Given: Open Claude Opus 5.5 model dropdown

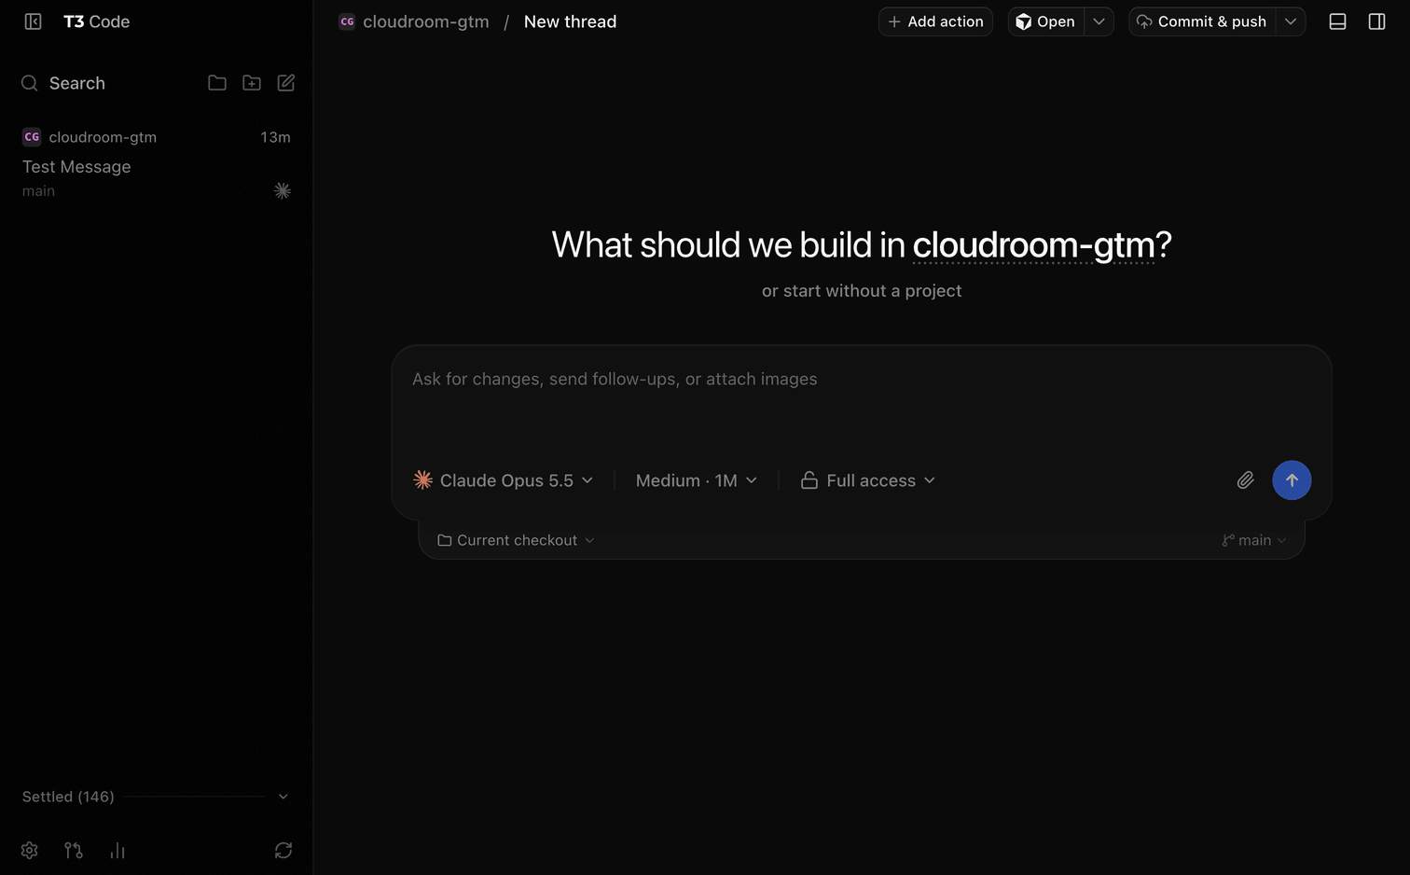Looking at the screenshot, I should (504, 480).
